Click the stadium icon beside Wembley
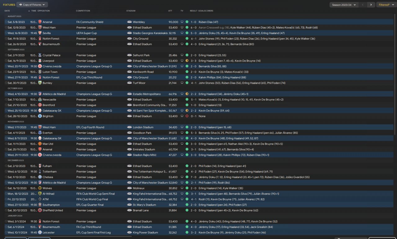This screenshot has width=397, height=239. pos(129,22)
